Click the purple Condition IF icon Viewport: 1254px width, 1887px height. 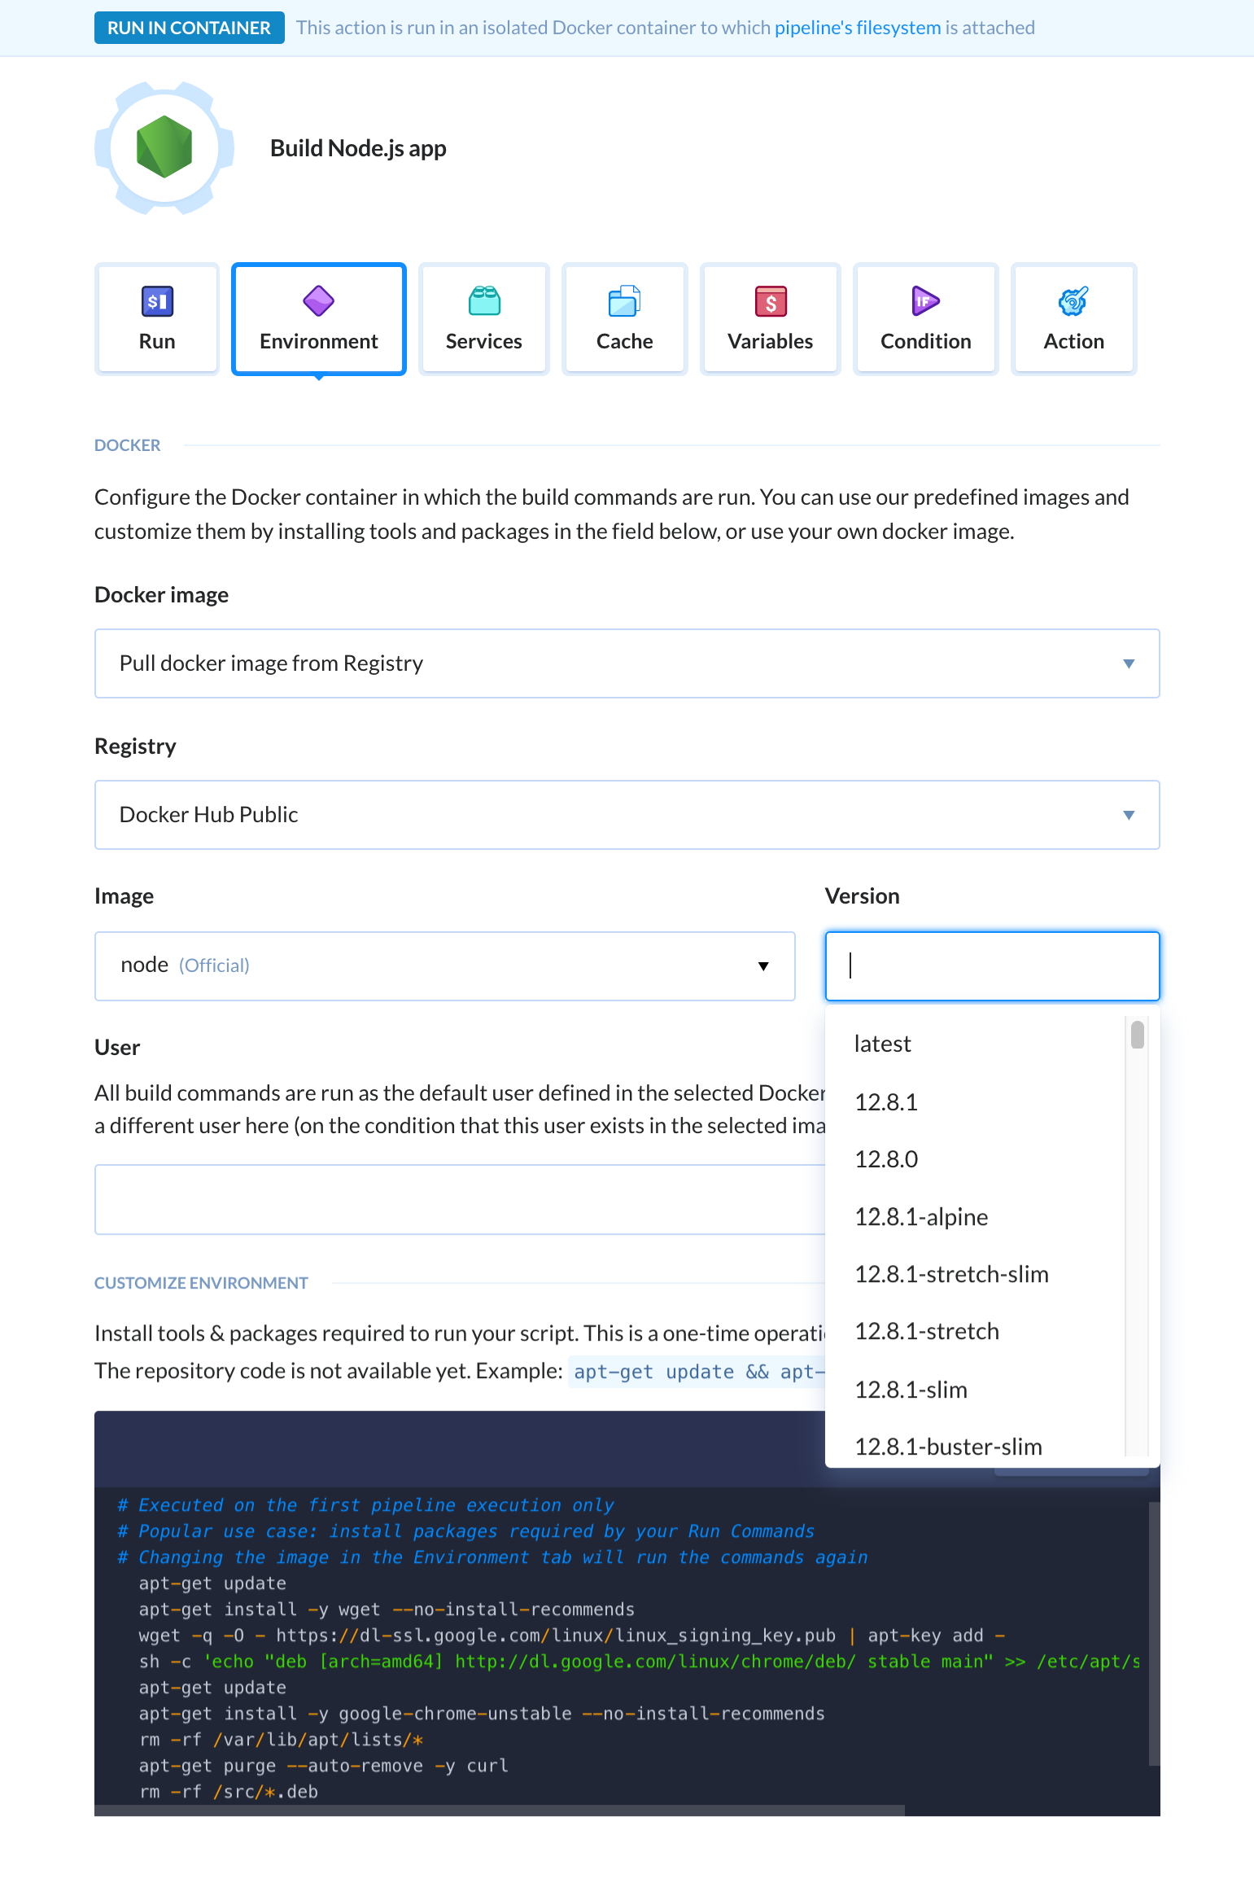pyautogui.click(x=925, y=301)
